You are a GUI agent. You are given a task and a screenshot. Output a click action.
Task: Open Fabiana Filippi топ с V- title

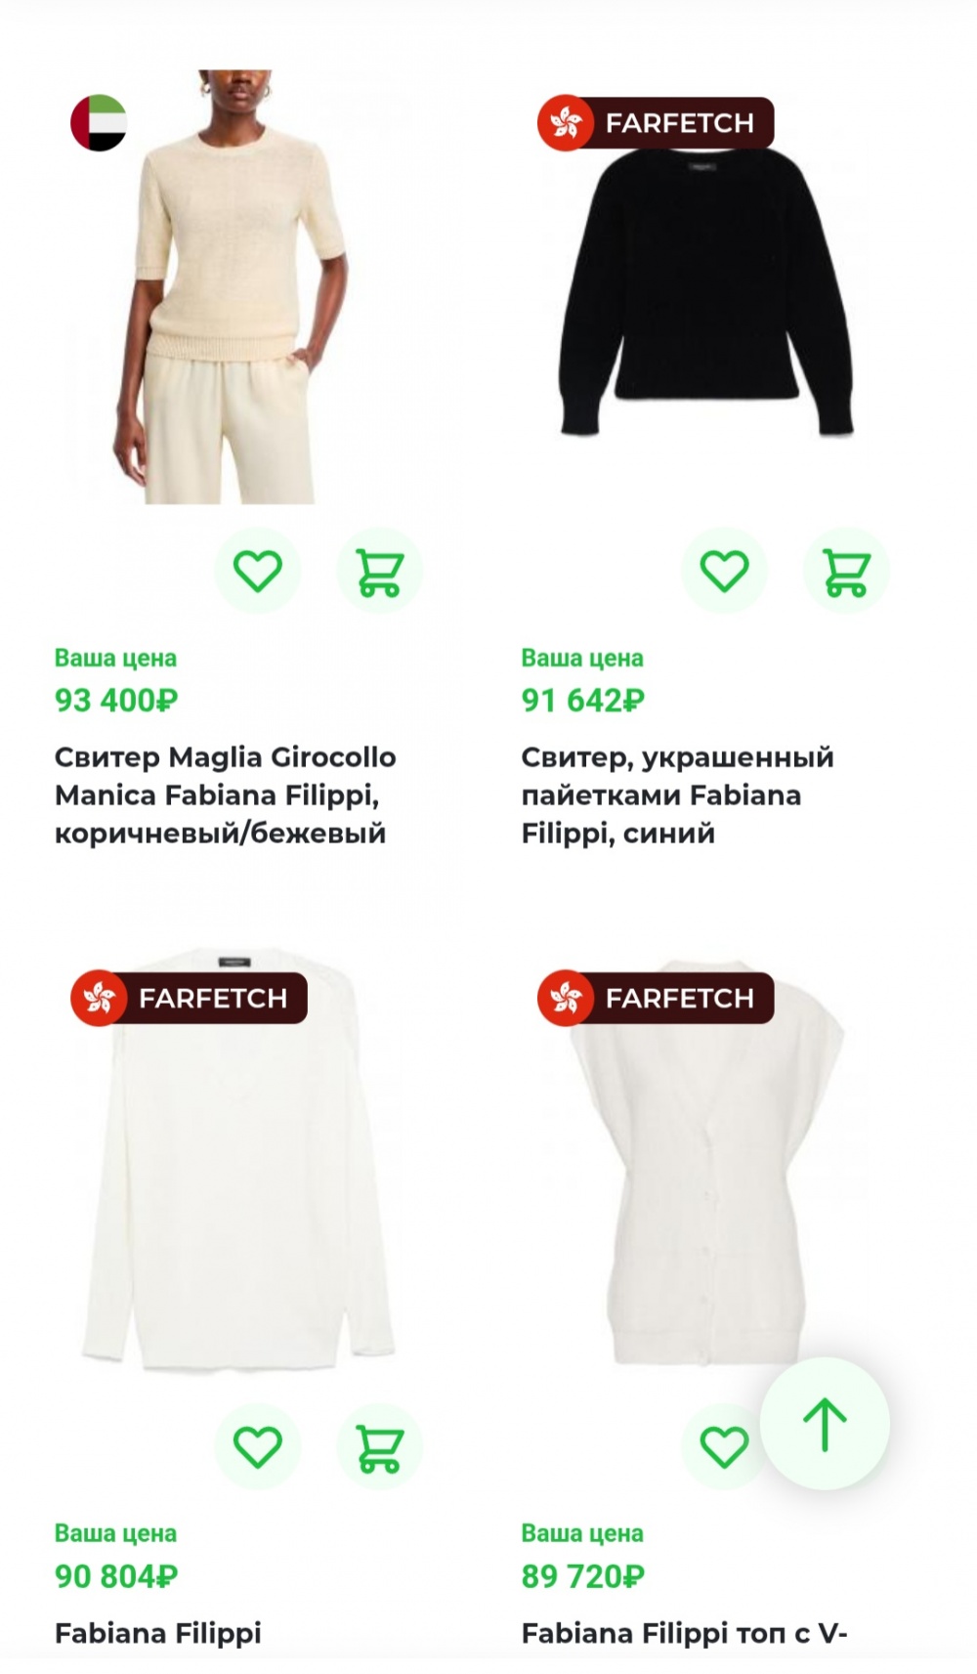click(684, 1633)
